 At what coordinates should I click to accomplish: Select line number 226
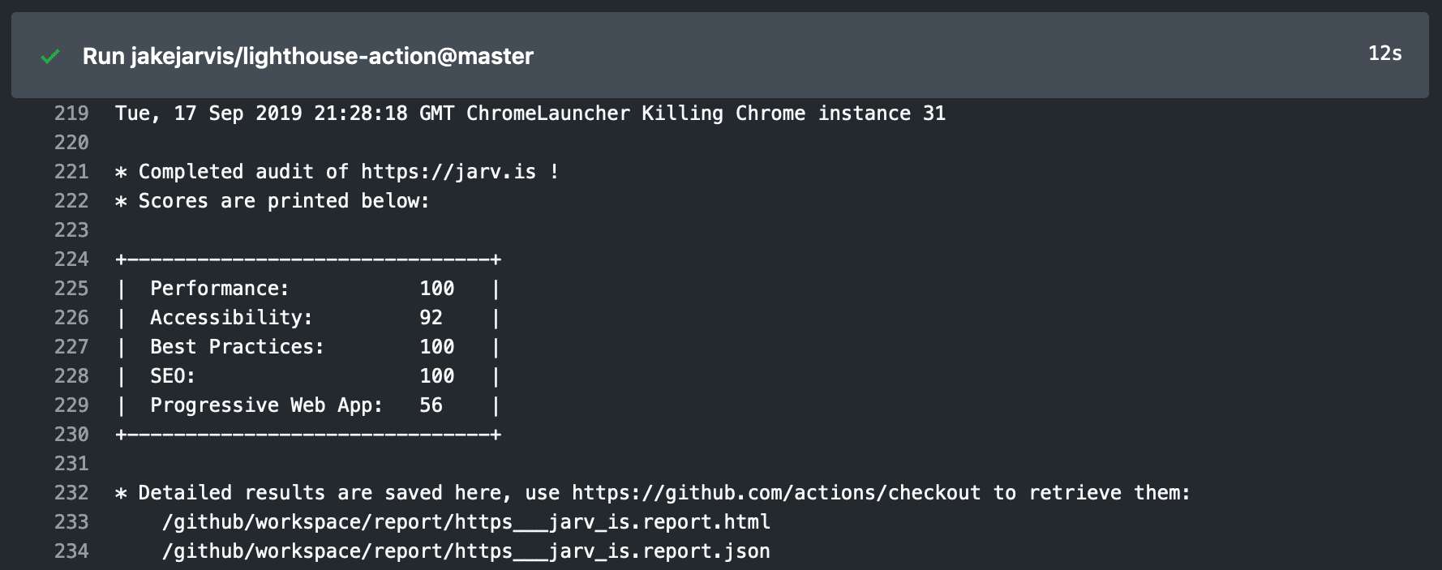pos(71,318)
